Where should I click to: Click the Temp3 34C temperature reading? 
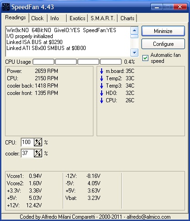click(120, 86)
